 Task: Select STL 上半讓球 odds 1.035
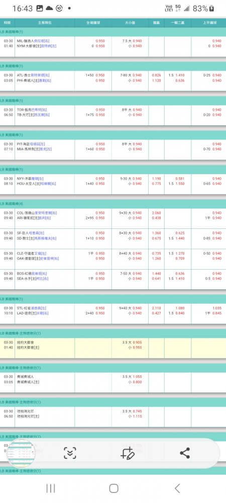(217, 308)
